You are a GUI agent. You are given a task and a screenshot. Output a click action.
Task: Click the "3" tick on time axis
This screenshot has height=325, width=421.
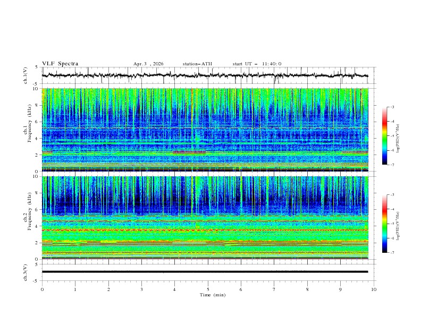pyautogui.click(x=141, y=289)
